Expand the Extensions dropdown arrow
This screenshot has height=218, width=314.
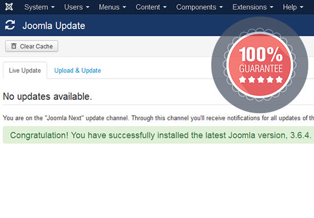[x=272, y=7]
